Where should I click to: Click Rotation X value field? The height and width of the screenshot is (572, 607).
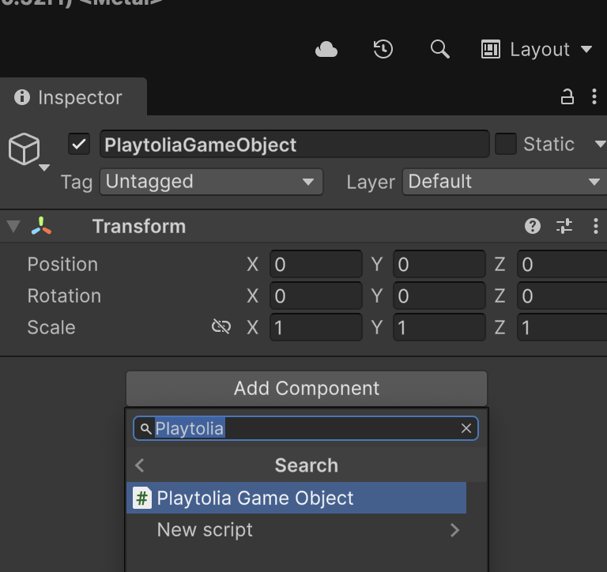316,296
